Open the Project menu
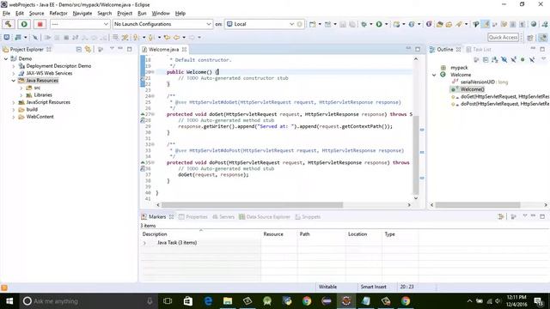This screenshot has width=550, height=309. pos(125,14)
